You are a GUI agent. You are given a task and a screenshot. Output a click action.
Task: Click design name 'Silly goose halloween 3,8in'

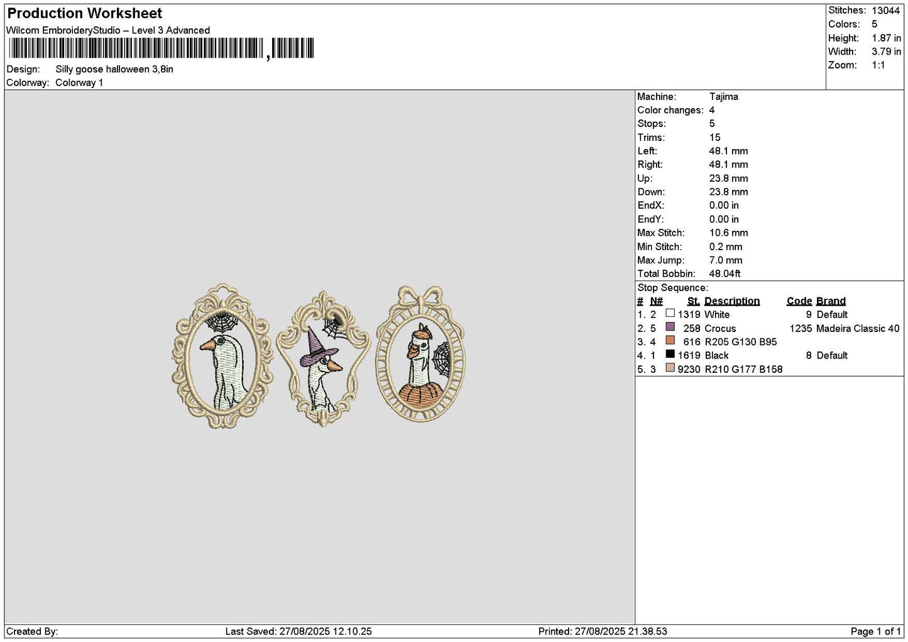click(x=114, y=69)
